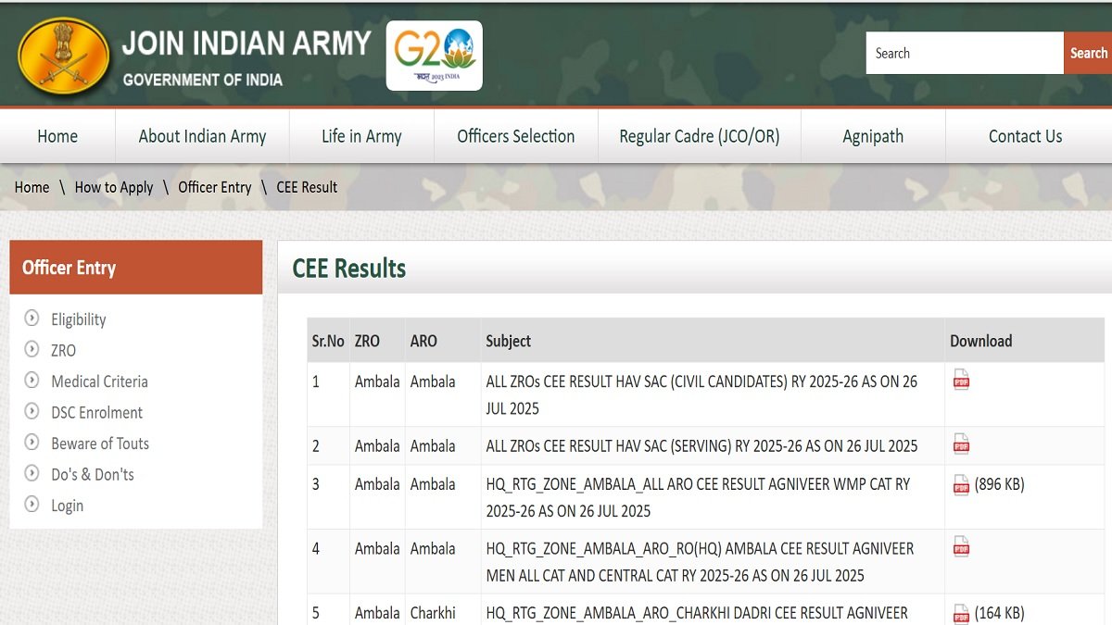Open Officers Selection menu
This screenshot has height=625, width=1112.
click(x=516, y=136)
